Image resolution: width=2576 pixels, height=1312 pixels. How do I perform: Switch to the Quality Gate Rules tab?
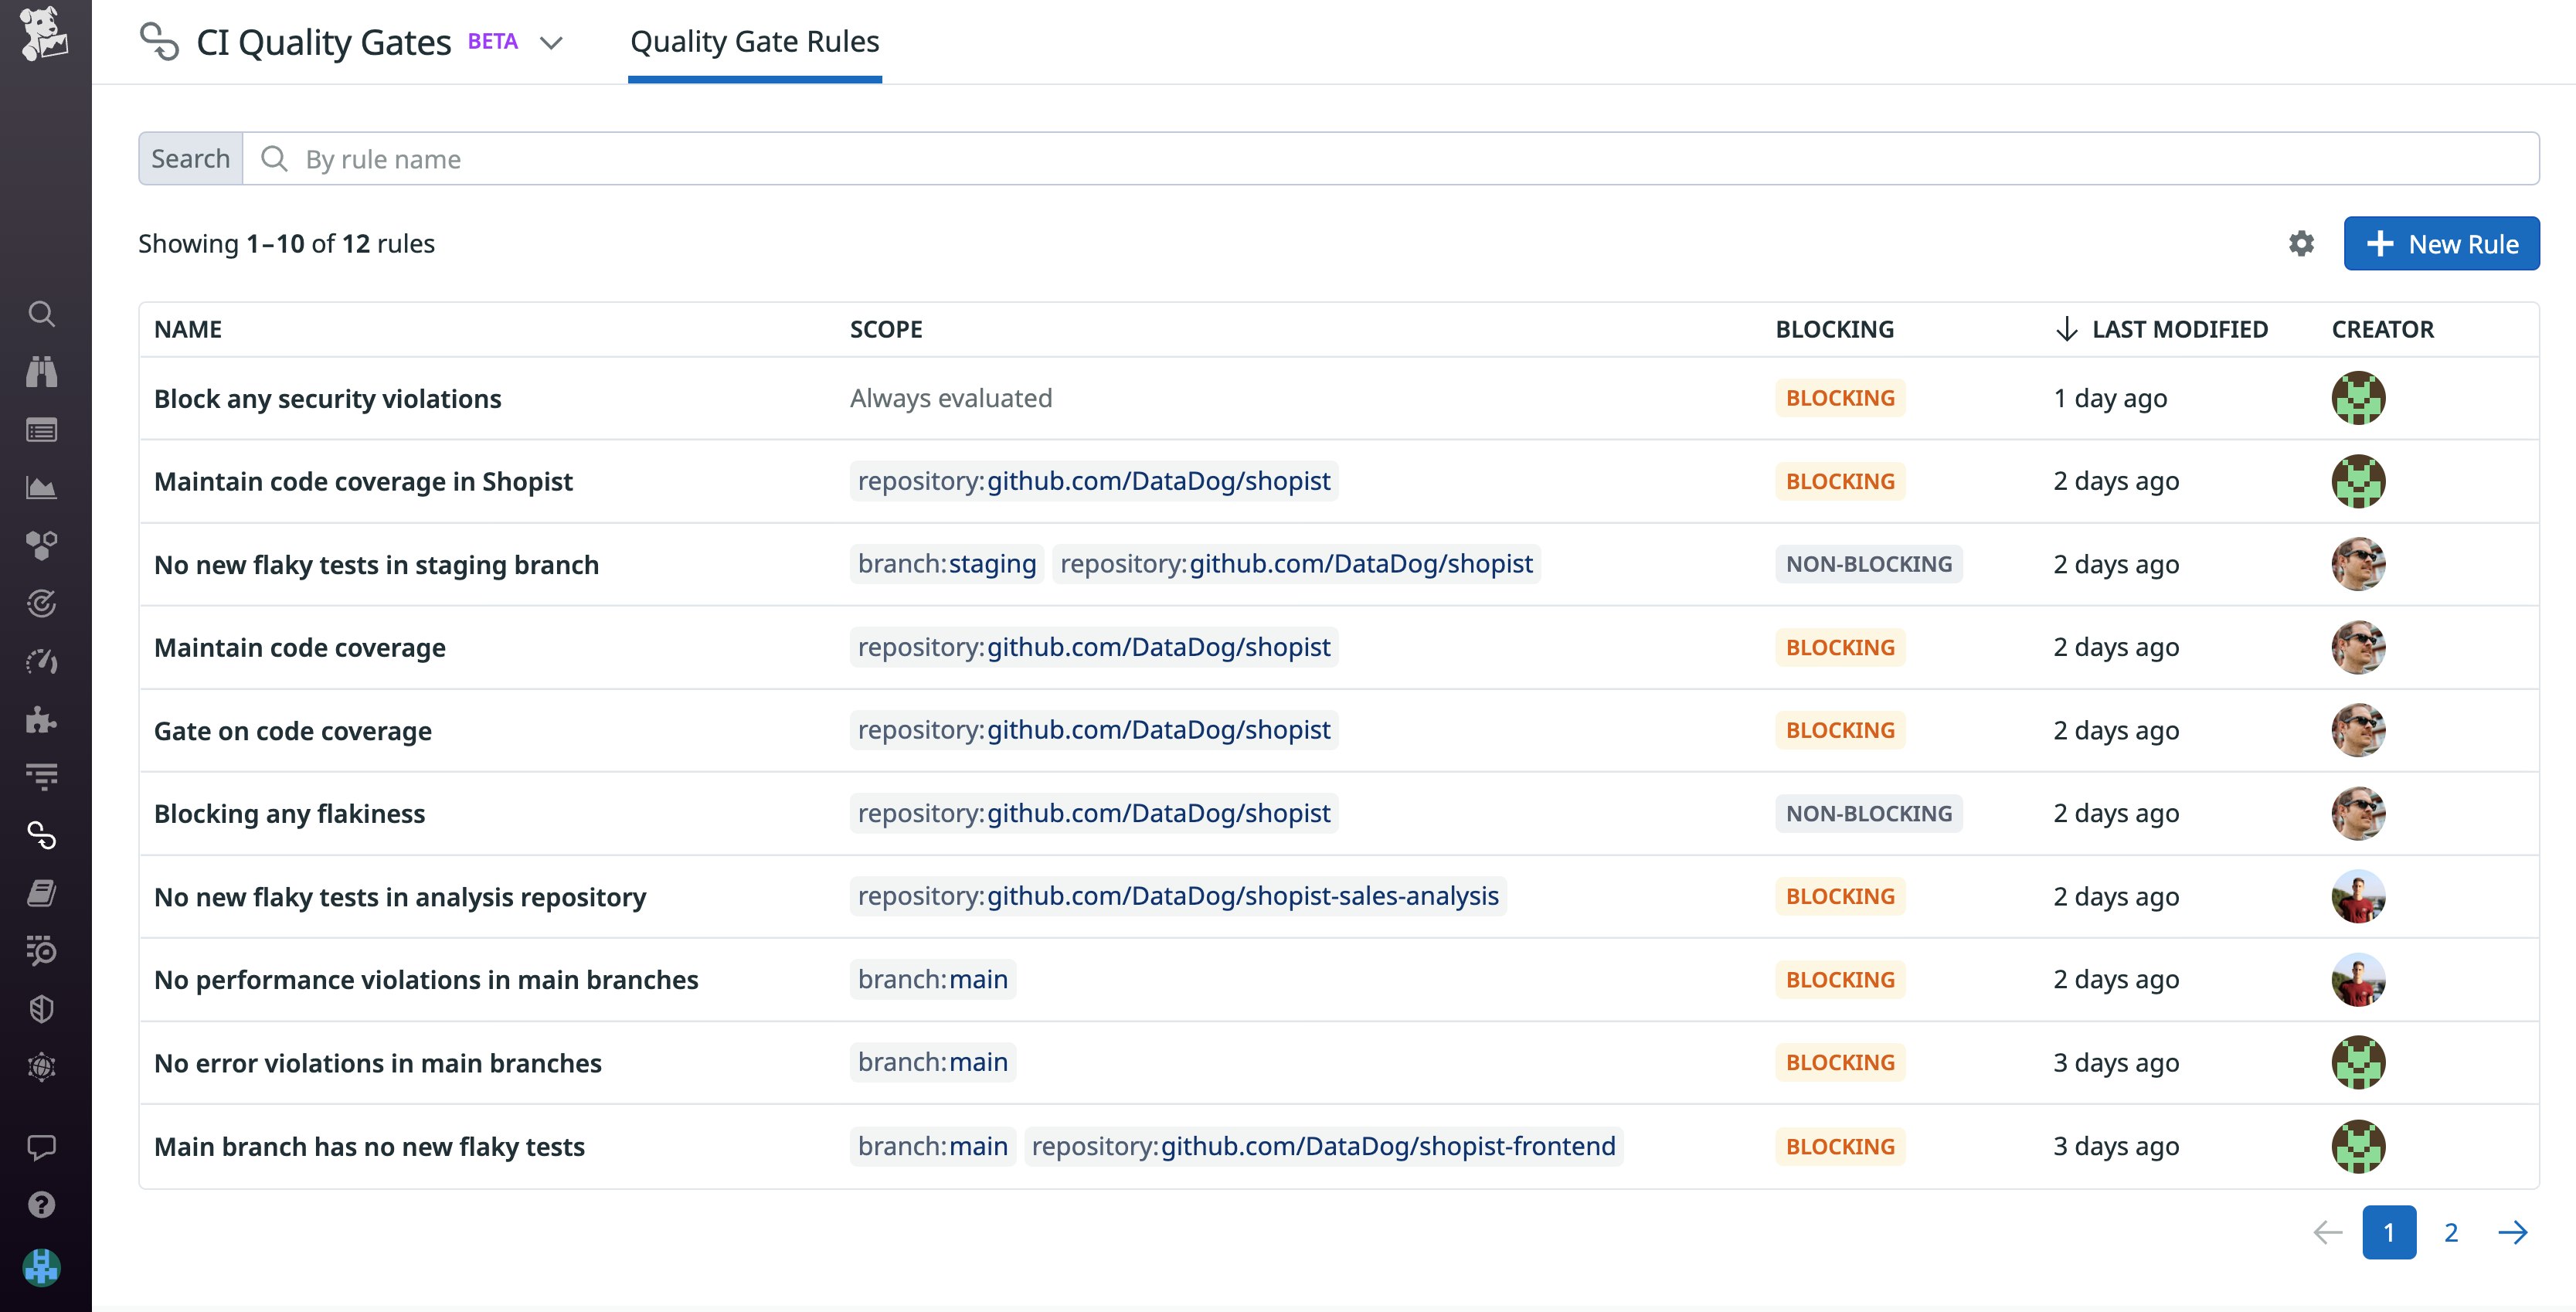(x=753, y=41)
